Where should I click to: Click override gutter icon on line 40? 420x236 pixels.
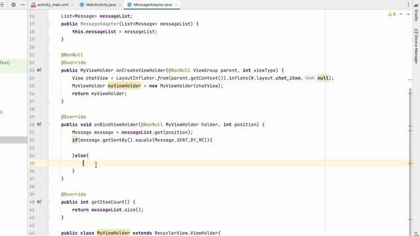pyautogui.click(x=39, y=202)
